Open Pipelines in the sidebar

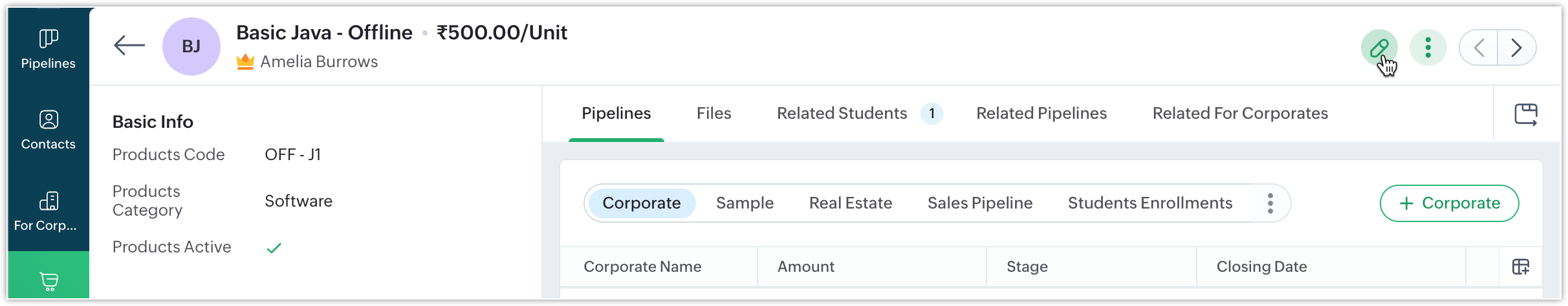click(49, 49)
